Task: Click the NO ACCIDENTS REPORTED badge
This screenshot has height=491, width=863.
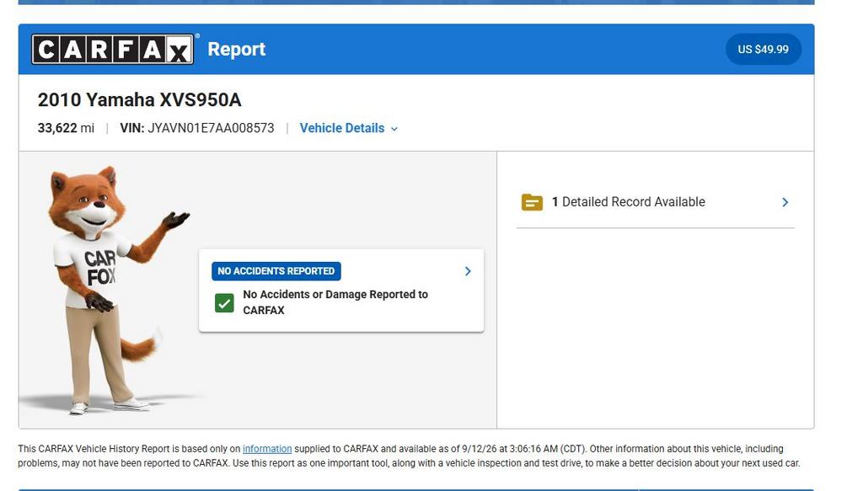Action: tap(276, 271)
